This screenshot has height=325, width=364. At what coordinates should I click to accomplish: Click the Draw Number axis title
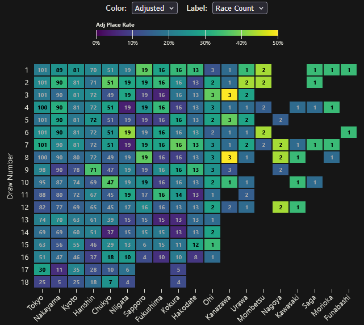10,176
